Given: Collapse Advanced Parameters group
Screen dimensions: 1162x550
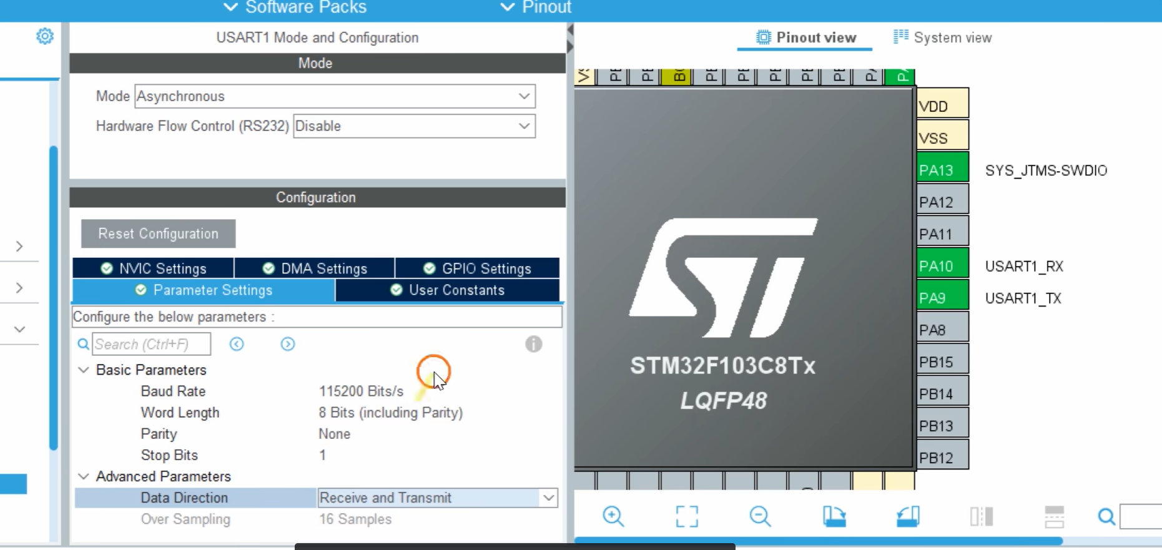Looking at the screenshot, I should point(83,476).
